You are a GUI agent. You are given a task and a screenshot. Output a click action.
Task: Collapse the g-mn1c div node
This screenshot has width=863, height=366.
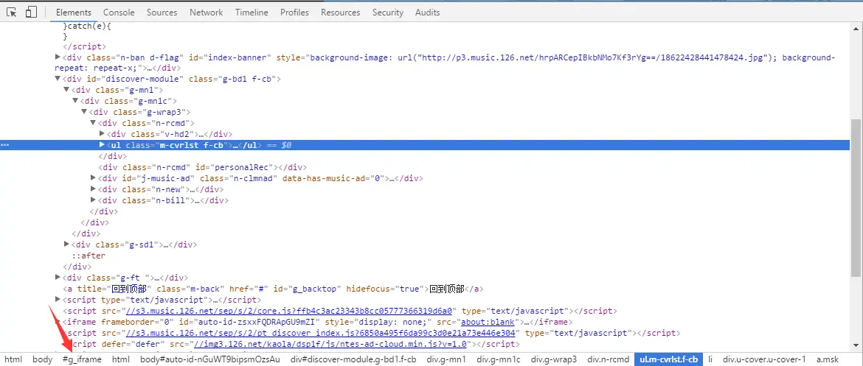(75, 101)
